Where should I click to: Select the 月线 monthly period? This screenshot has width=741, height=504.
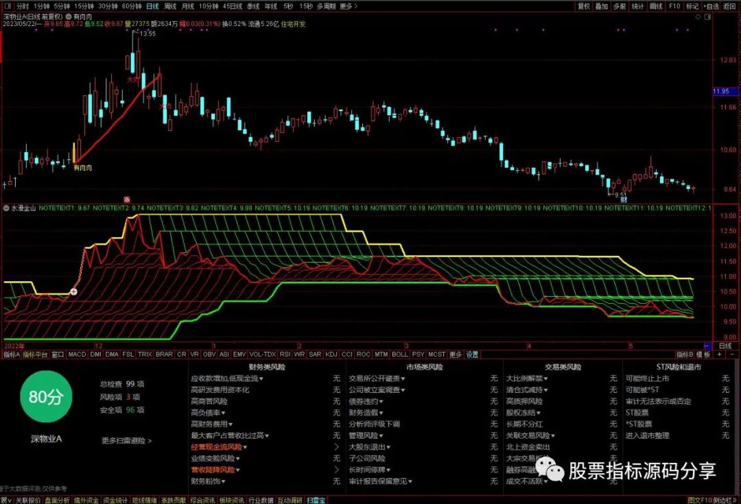(x=188, y=6)
